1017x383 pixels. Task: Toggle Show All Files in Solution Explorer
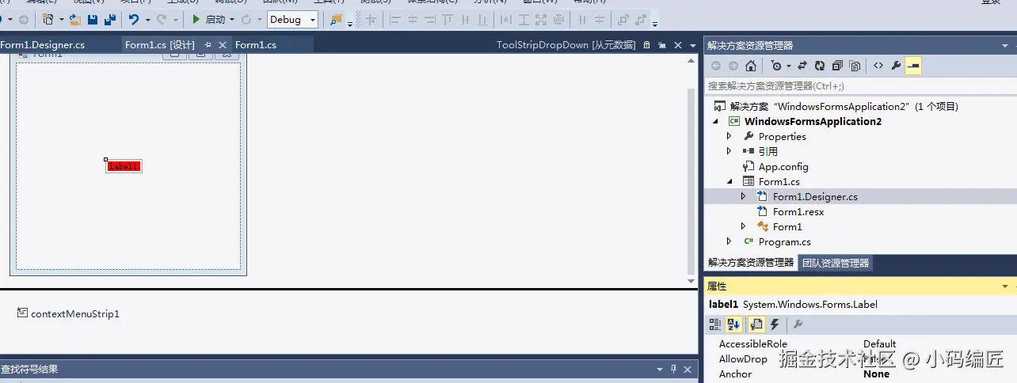pyautogui.click(x=855, y=66)
